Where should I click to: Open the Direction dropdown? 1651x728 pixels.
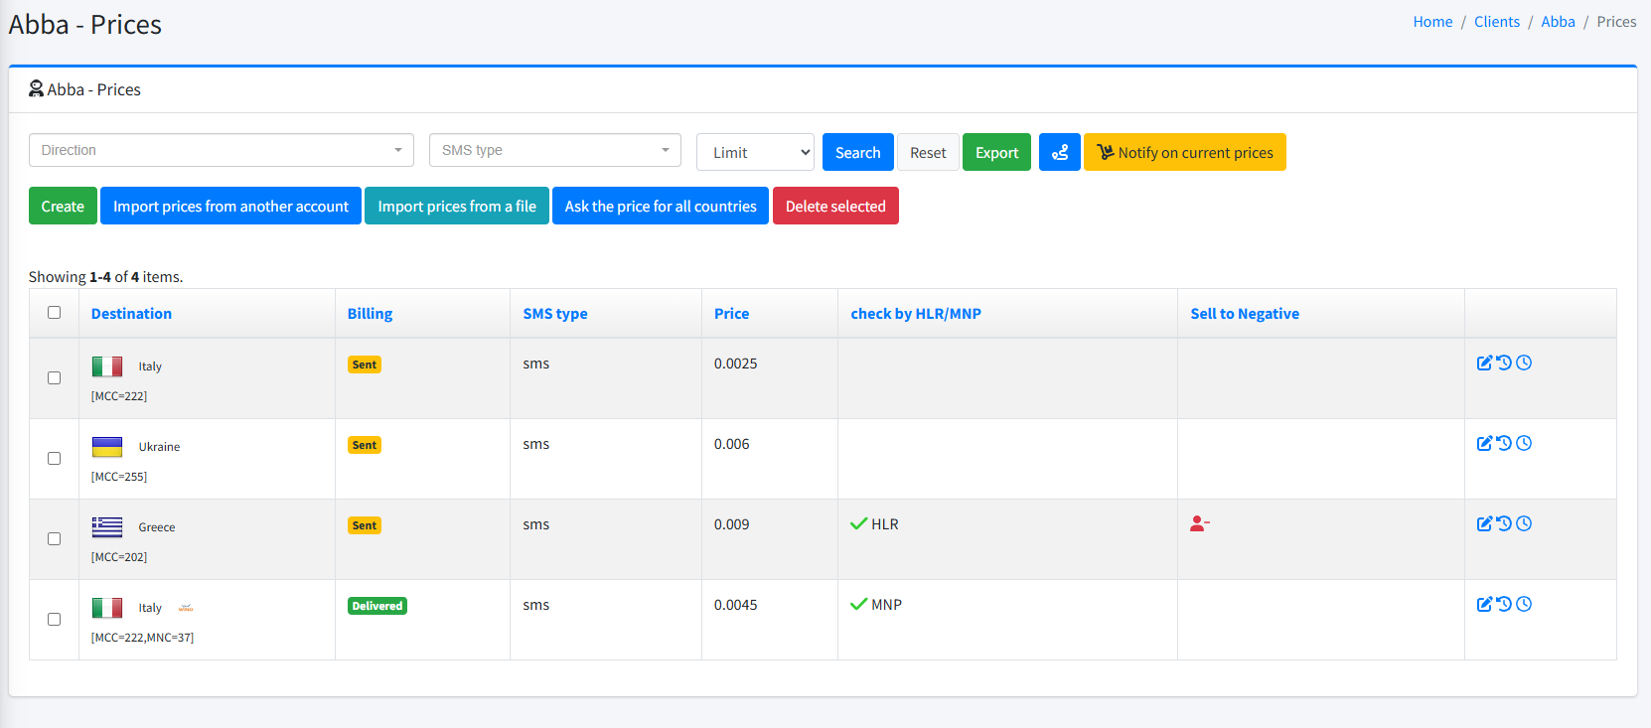point(222,151)
